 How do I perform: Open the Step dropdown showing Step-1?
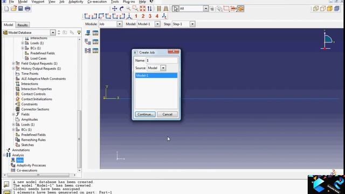click(192, 24)
